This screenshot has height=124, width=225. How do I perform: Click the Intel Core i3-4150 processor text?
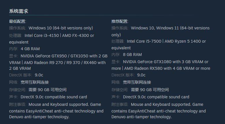click(x=43, y=35)
